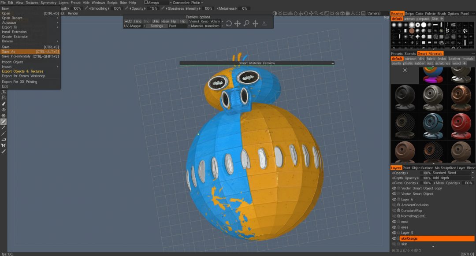The width and height of the screenshot is (476, 256).
Task: Add new brush folder with plus button
Action: tap(442, 19)
